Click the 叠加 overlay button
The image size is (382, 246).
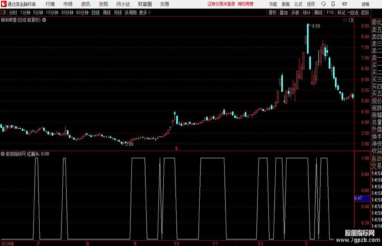pyautogui.click(x=284, y=13)
